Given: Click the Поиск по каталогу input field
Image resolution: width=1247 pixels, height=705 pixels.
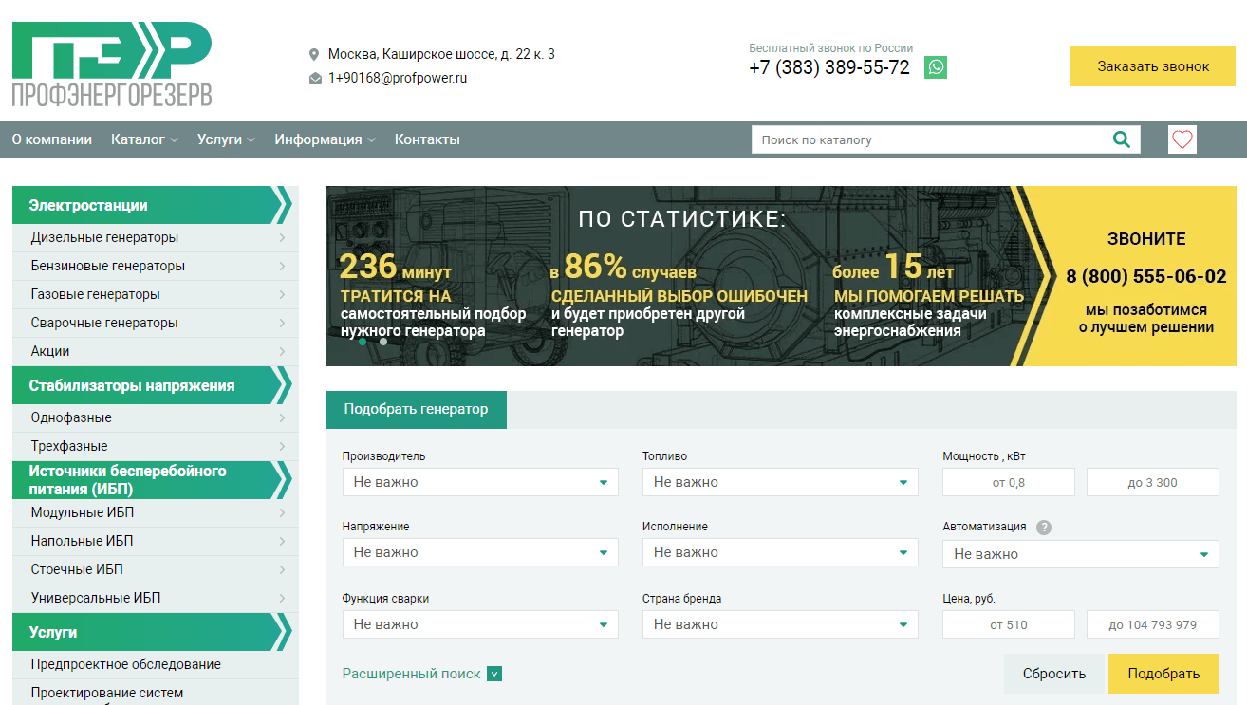Looking at the screenshot, I should pos(902,139).
